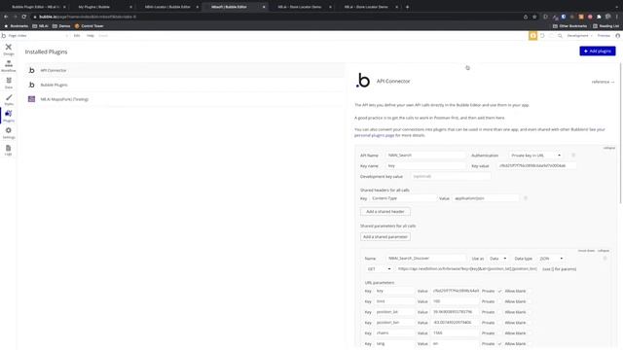
Task: Collapse the NBAI_Search_Discover call
Action: 604,251
